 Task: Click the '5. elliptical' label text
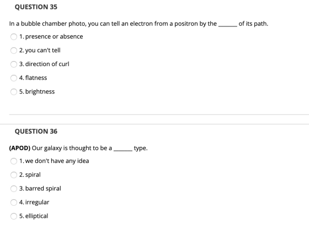tap(34, 216)
